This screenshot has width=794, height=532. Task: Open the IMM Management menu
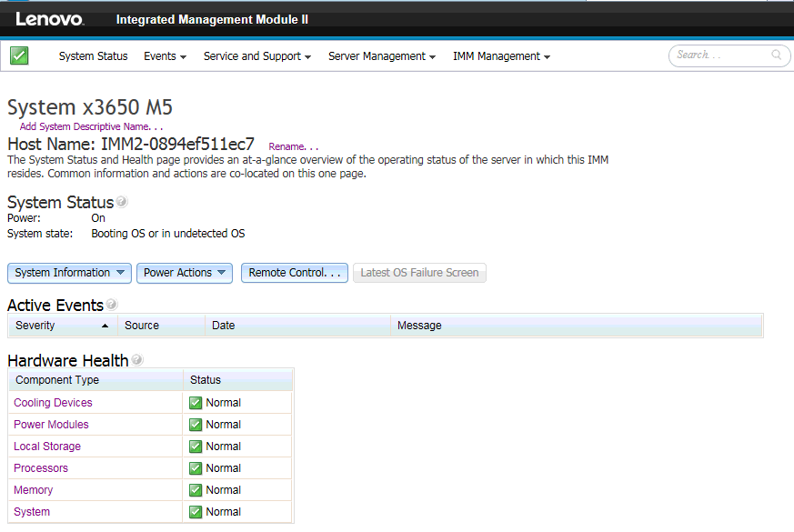(x=500, y=55)
